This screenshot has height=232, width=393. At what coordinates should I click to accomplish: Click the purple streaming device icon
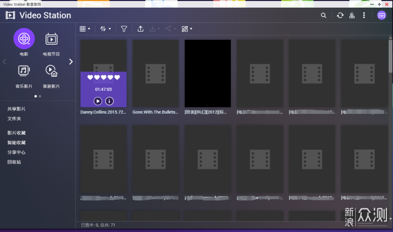(382, 15)
